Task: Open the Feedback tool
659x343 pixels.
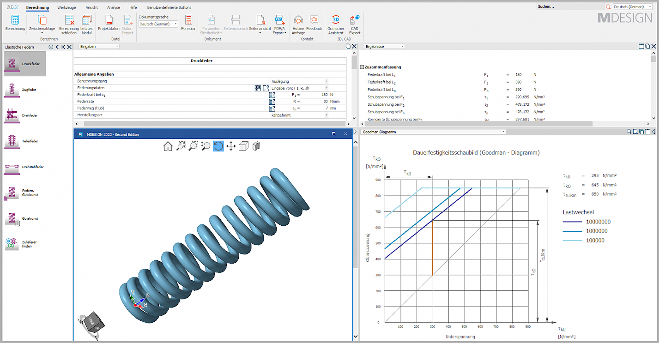Action: (x=314, y=23)
